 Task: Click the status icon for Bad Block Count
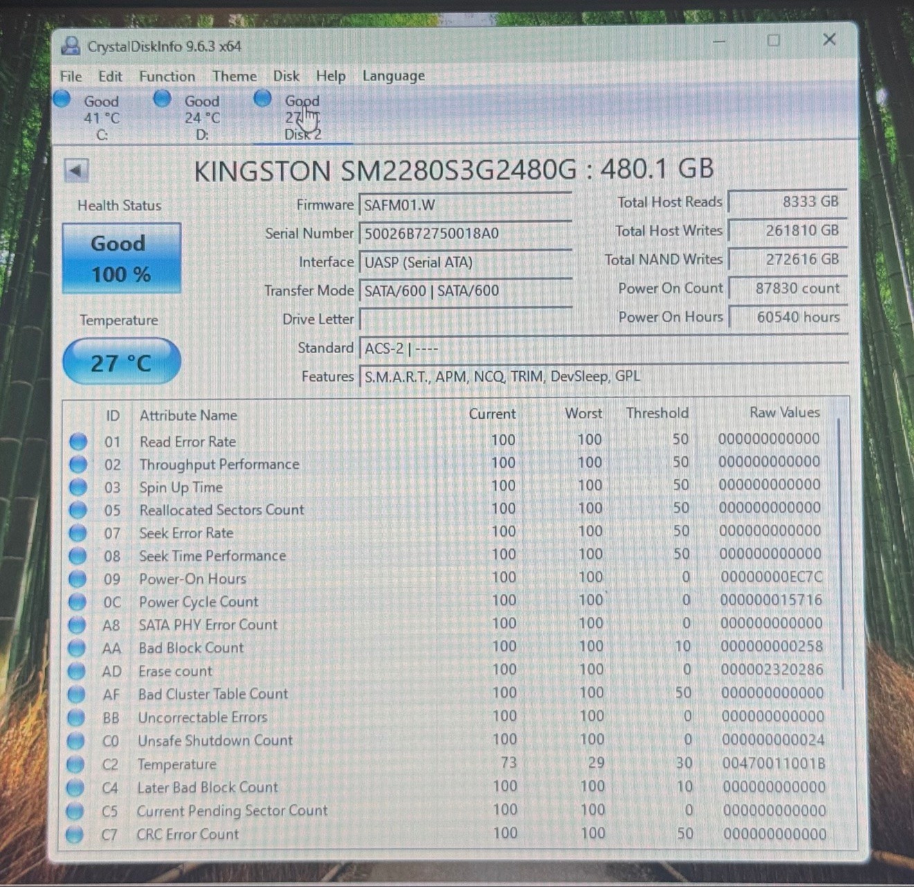[76, 648]
